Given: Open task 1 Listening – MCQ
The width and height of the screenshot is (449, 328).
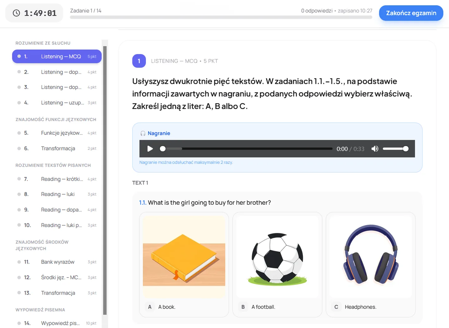Looking at the screenshot, I should [x=57, y=56].
